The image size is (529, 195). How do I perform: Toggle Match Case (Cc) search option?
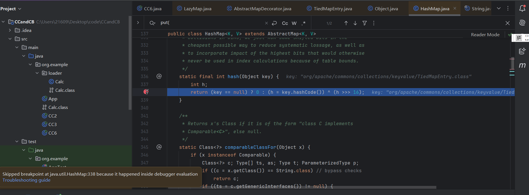point(285,23)
